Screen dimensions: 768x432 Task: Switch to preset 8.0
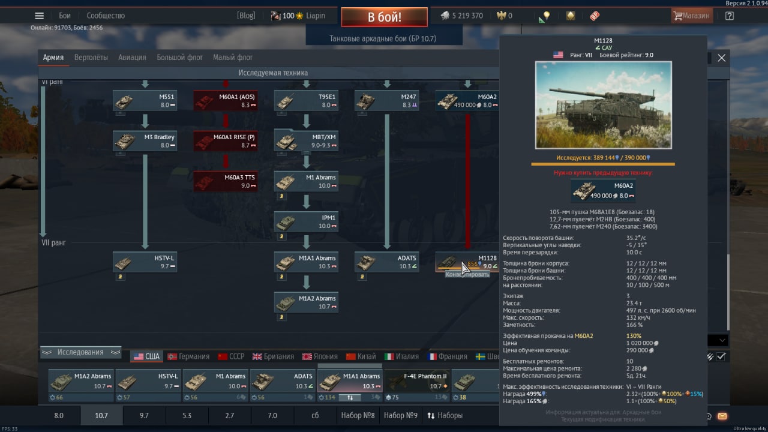tap(59, 415)
